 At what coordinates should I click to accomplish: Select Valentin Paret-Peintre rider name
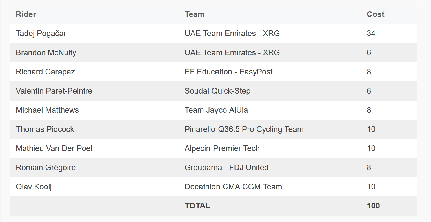pyautogui.click(x=54, y=91)
